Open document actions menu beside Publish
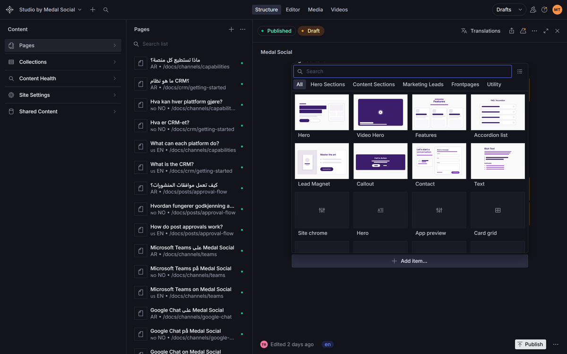The image size is (567, 354). click(556, 344)
